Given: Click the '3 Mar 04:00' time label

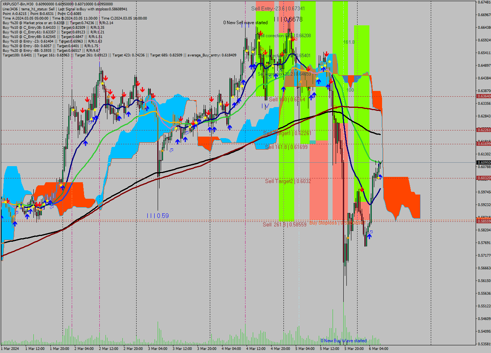Looking at the screenshot, I should click(158, 349).
